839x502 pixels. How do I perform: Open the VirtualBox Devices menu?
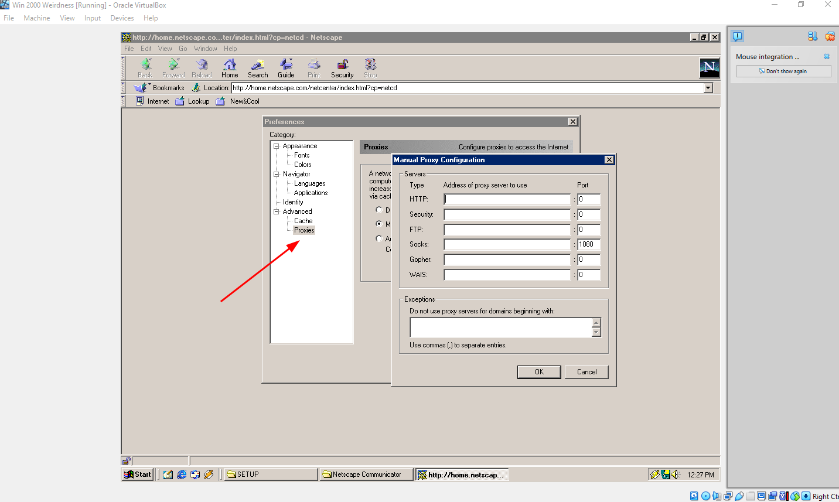pos(122,18)
